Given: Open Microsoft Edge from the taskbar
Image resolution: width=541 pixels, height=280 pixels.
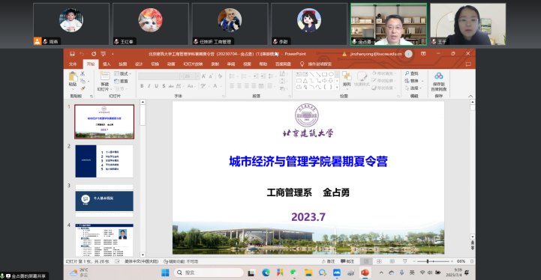Looking at the screenshot, I should click(x=266, y=273).
